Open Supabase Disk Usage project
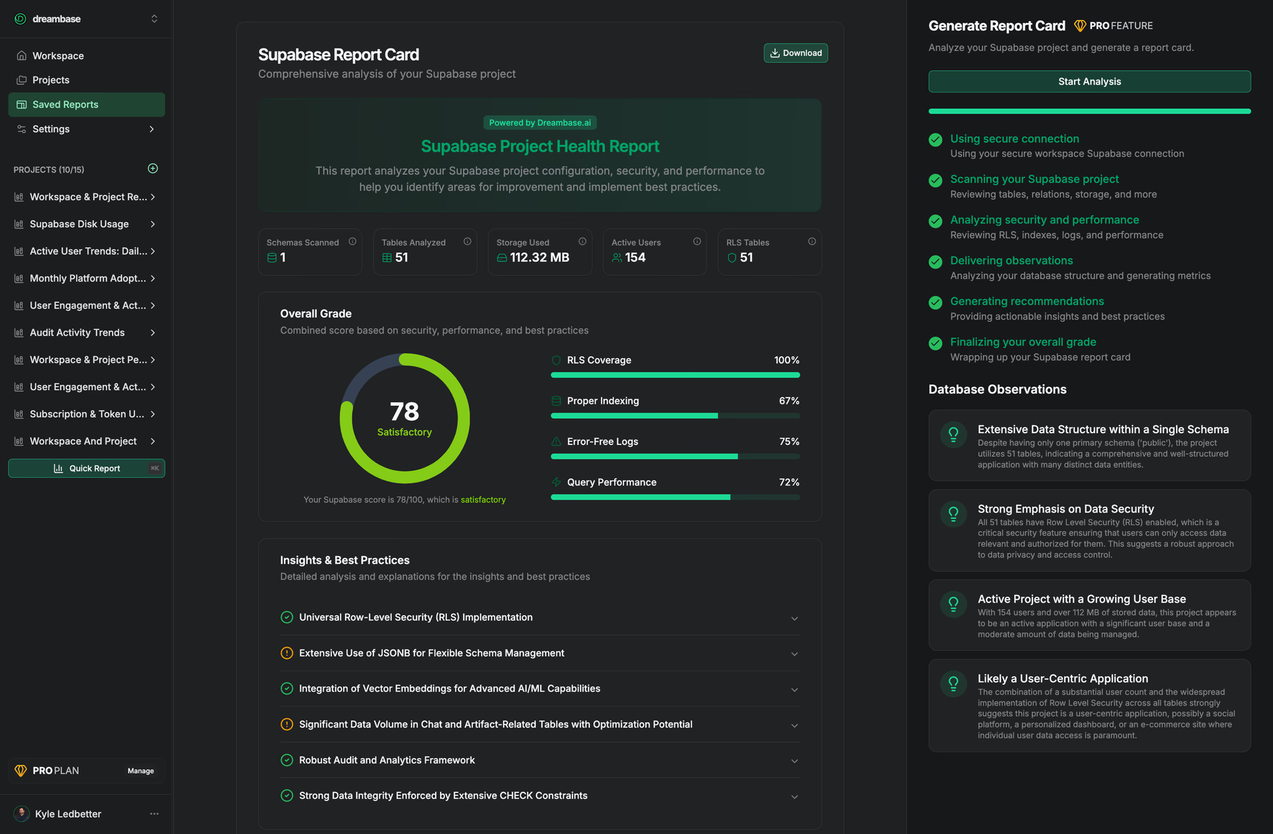This screenshot has width=1273, height=834. click(80, 224)
